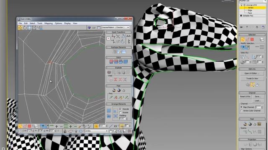Viewport: 268px width, 150px height.
Task: Open the Tools menu in Edit UVWs
Action: 40,23
